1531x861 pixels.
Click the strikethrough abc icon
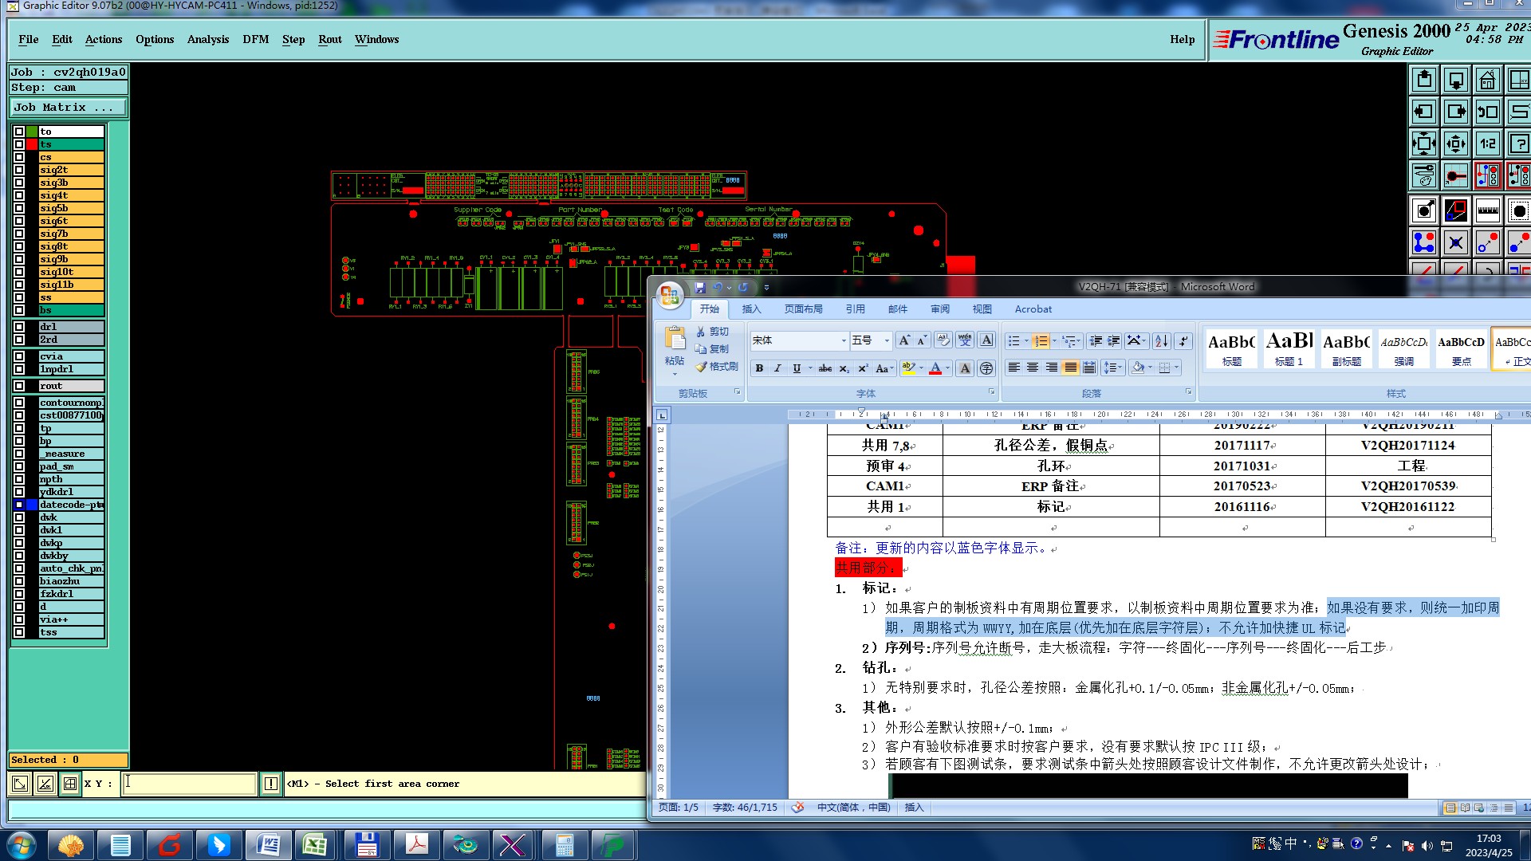pos(825,368)
